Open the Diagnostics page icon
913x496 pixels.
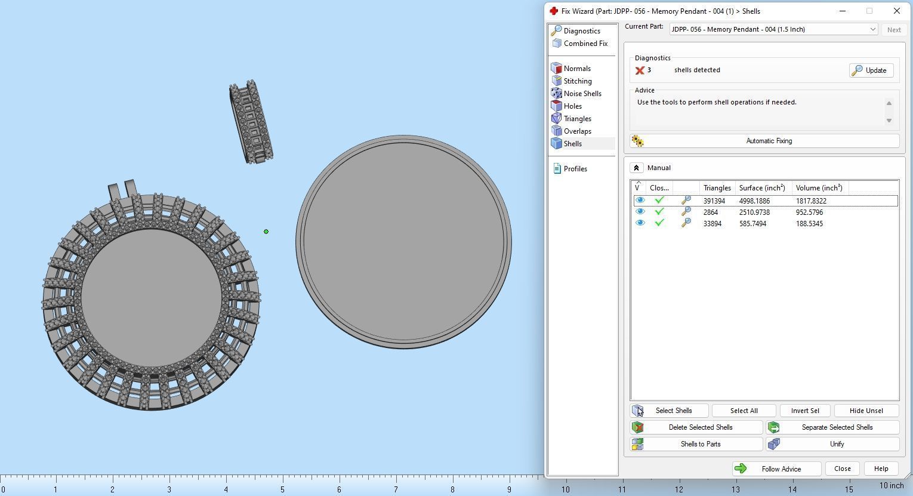pos(556,30)
